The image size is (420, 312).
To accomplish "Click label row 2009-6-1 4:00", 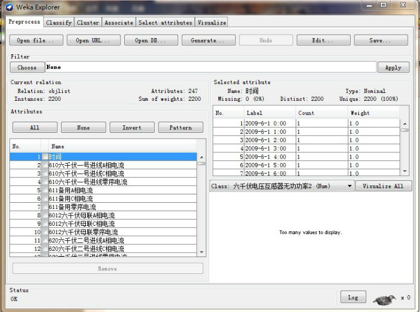I will (x=306, y=157).
